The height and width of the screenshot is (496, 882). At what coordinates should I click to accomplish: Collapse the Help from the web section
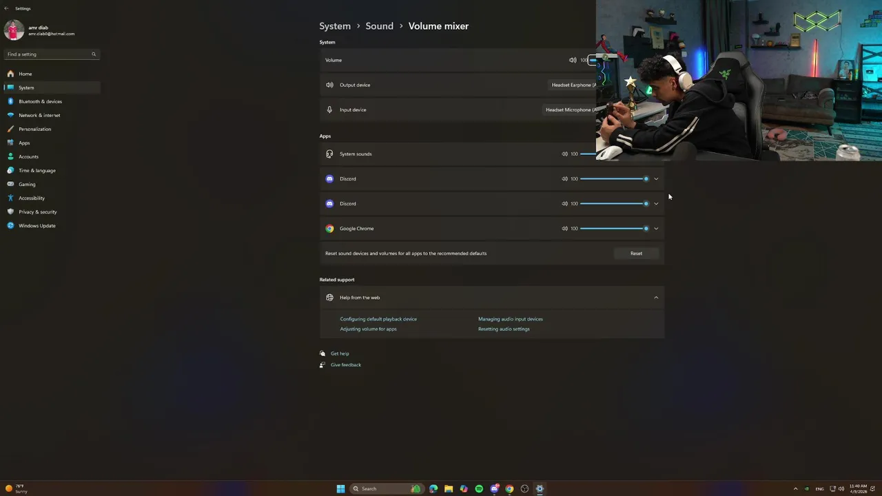656,298
